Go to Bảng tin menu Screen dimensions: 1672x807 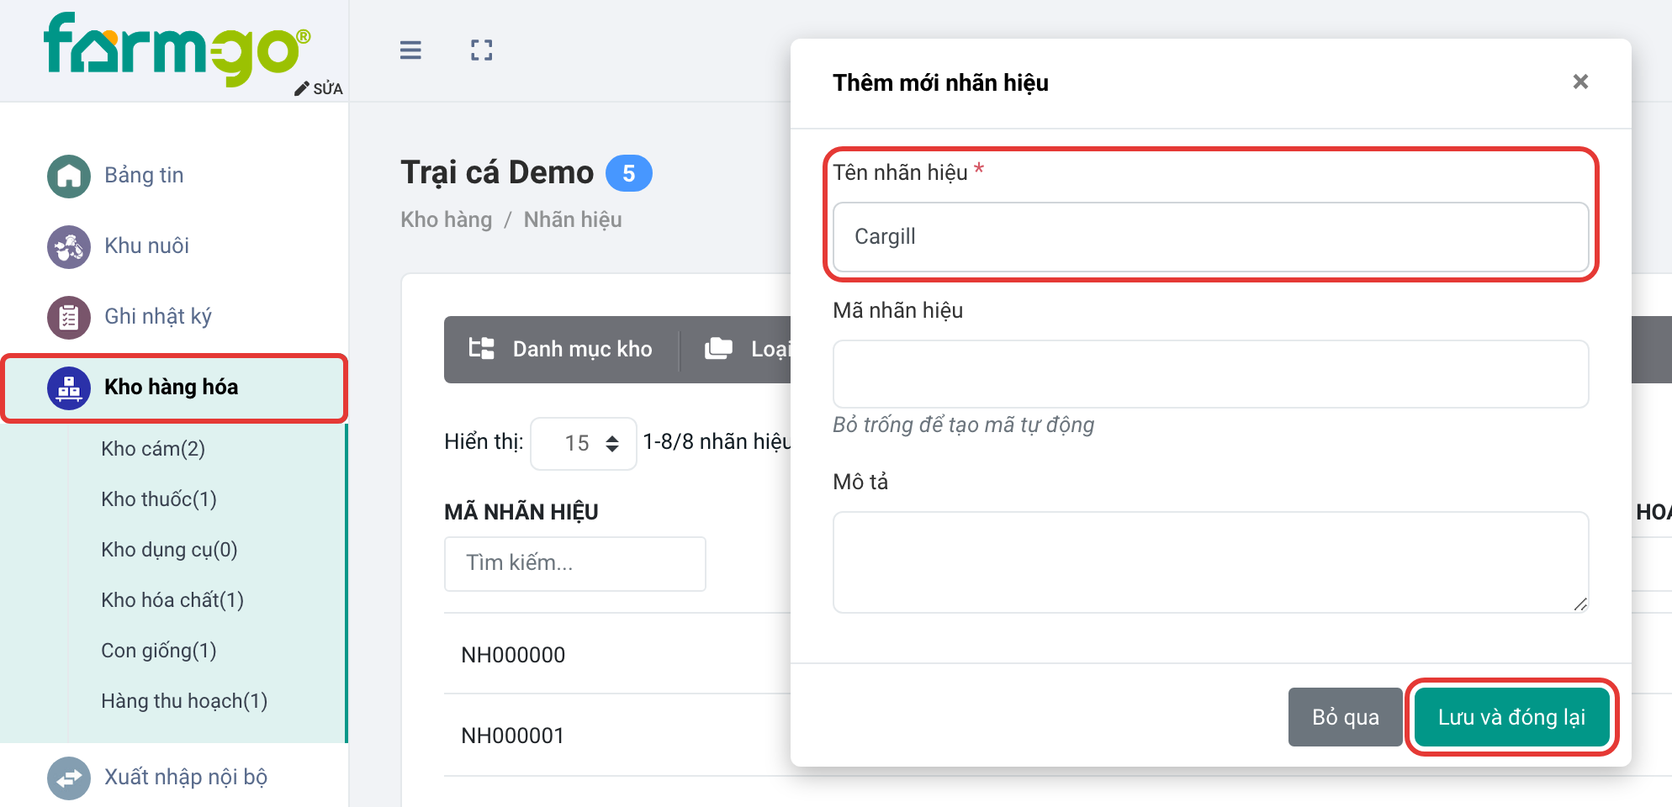point(144,176)
